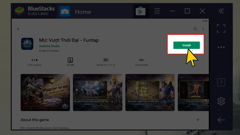
Task: Collapse the sidebar with double chevron
Action: coord(221,11)
